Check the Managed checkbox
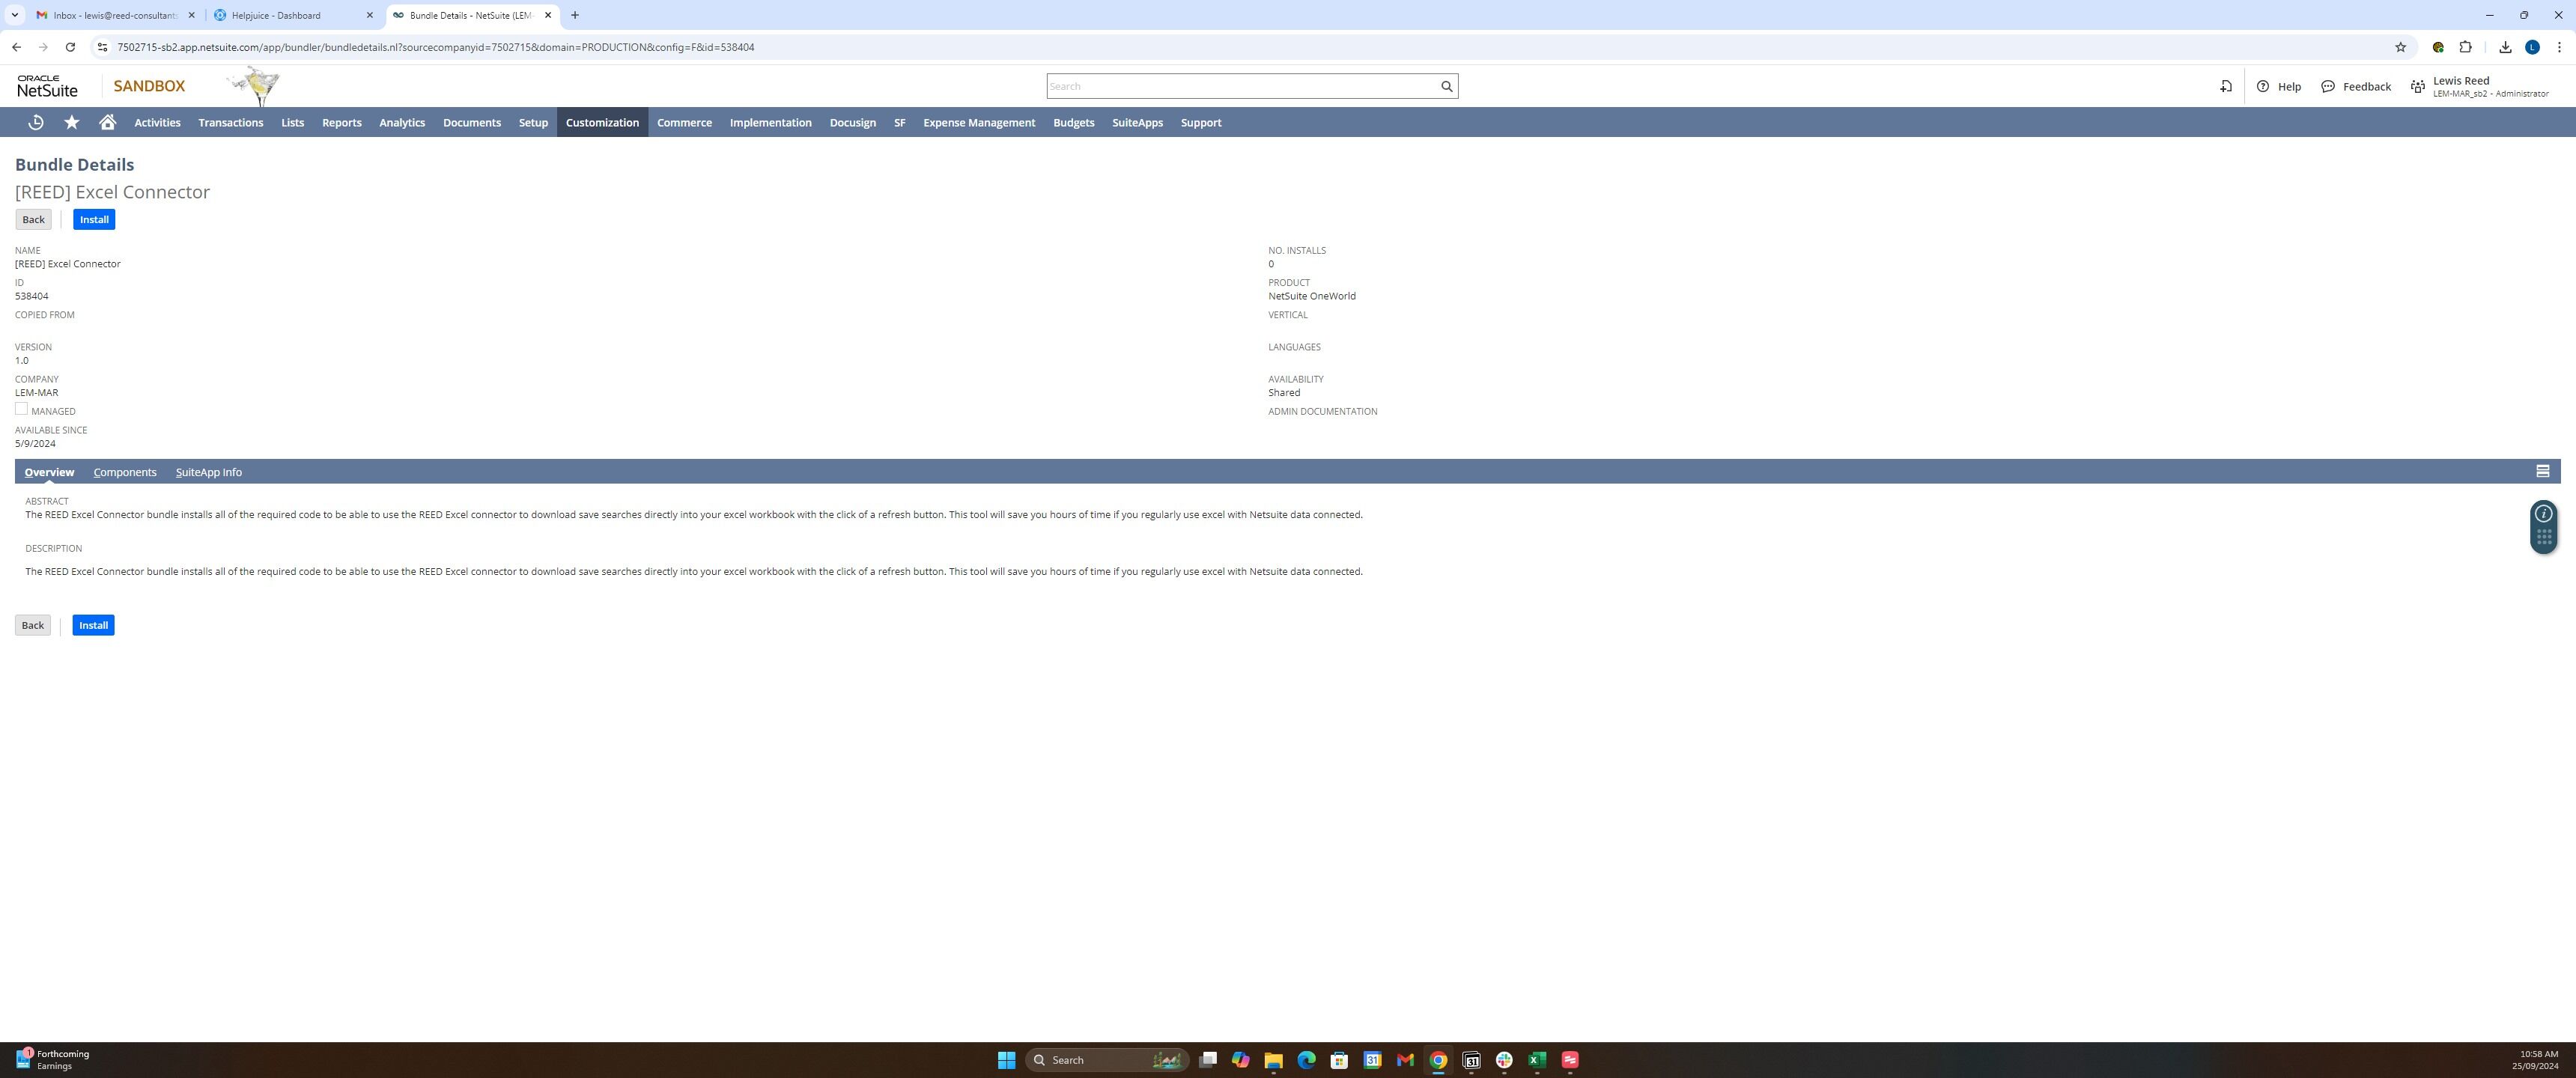The image size is (2576, 1078). click(21, 409)
